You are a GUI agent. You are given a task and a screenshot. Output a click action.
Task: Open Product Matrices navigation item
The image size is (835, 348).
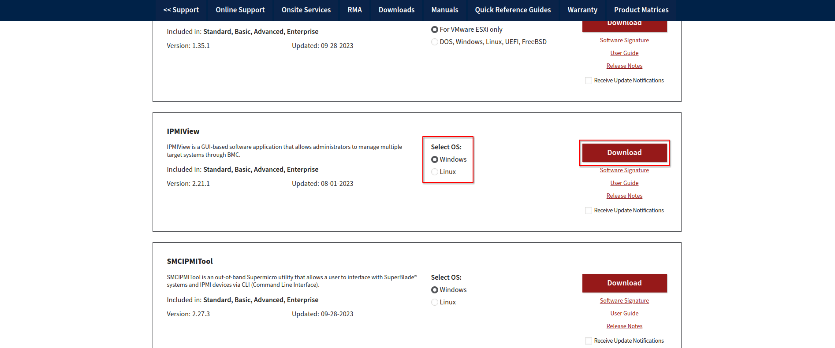click(641, 10)
